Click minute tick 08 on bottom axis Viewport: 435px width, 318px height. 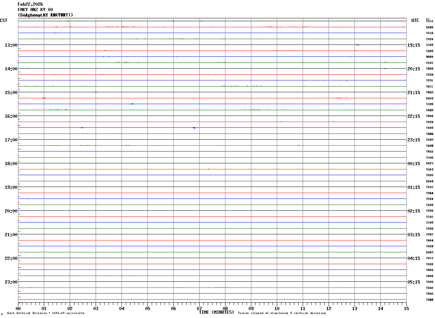pos(225,308)
